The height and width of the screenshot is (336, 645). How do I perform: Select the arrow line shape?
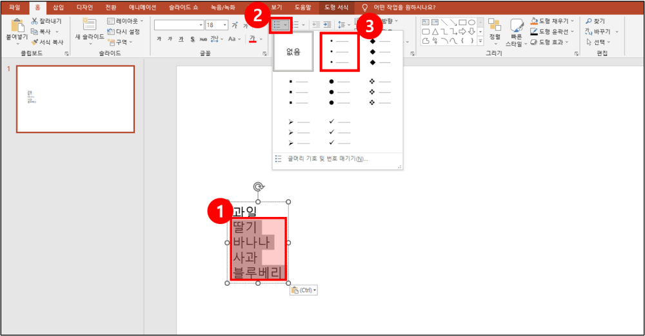click(x=453, y=22)
